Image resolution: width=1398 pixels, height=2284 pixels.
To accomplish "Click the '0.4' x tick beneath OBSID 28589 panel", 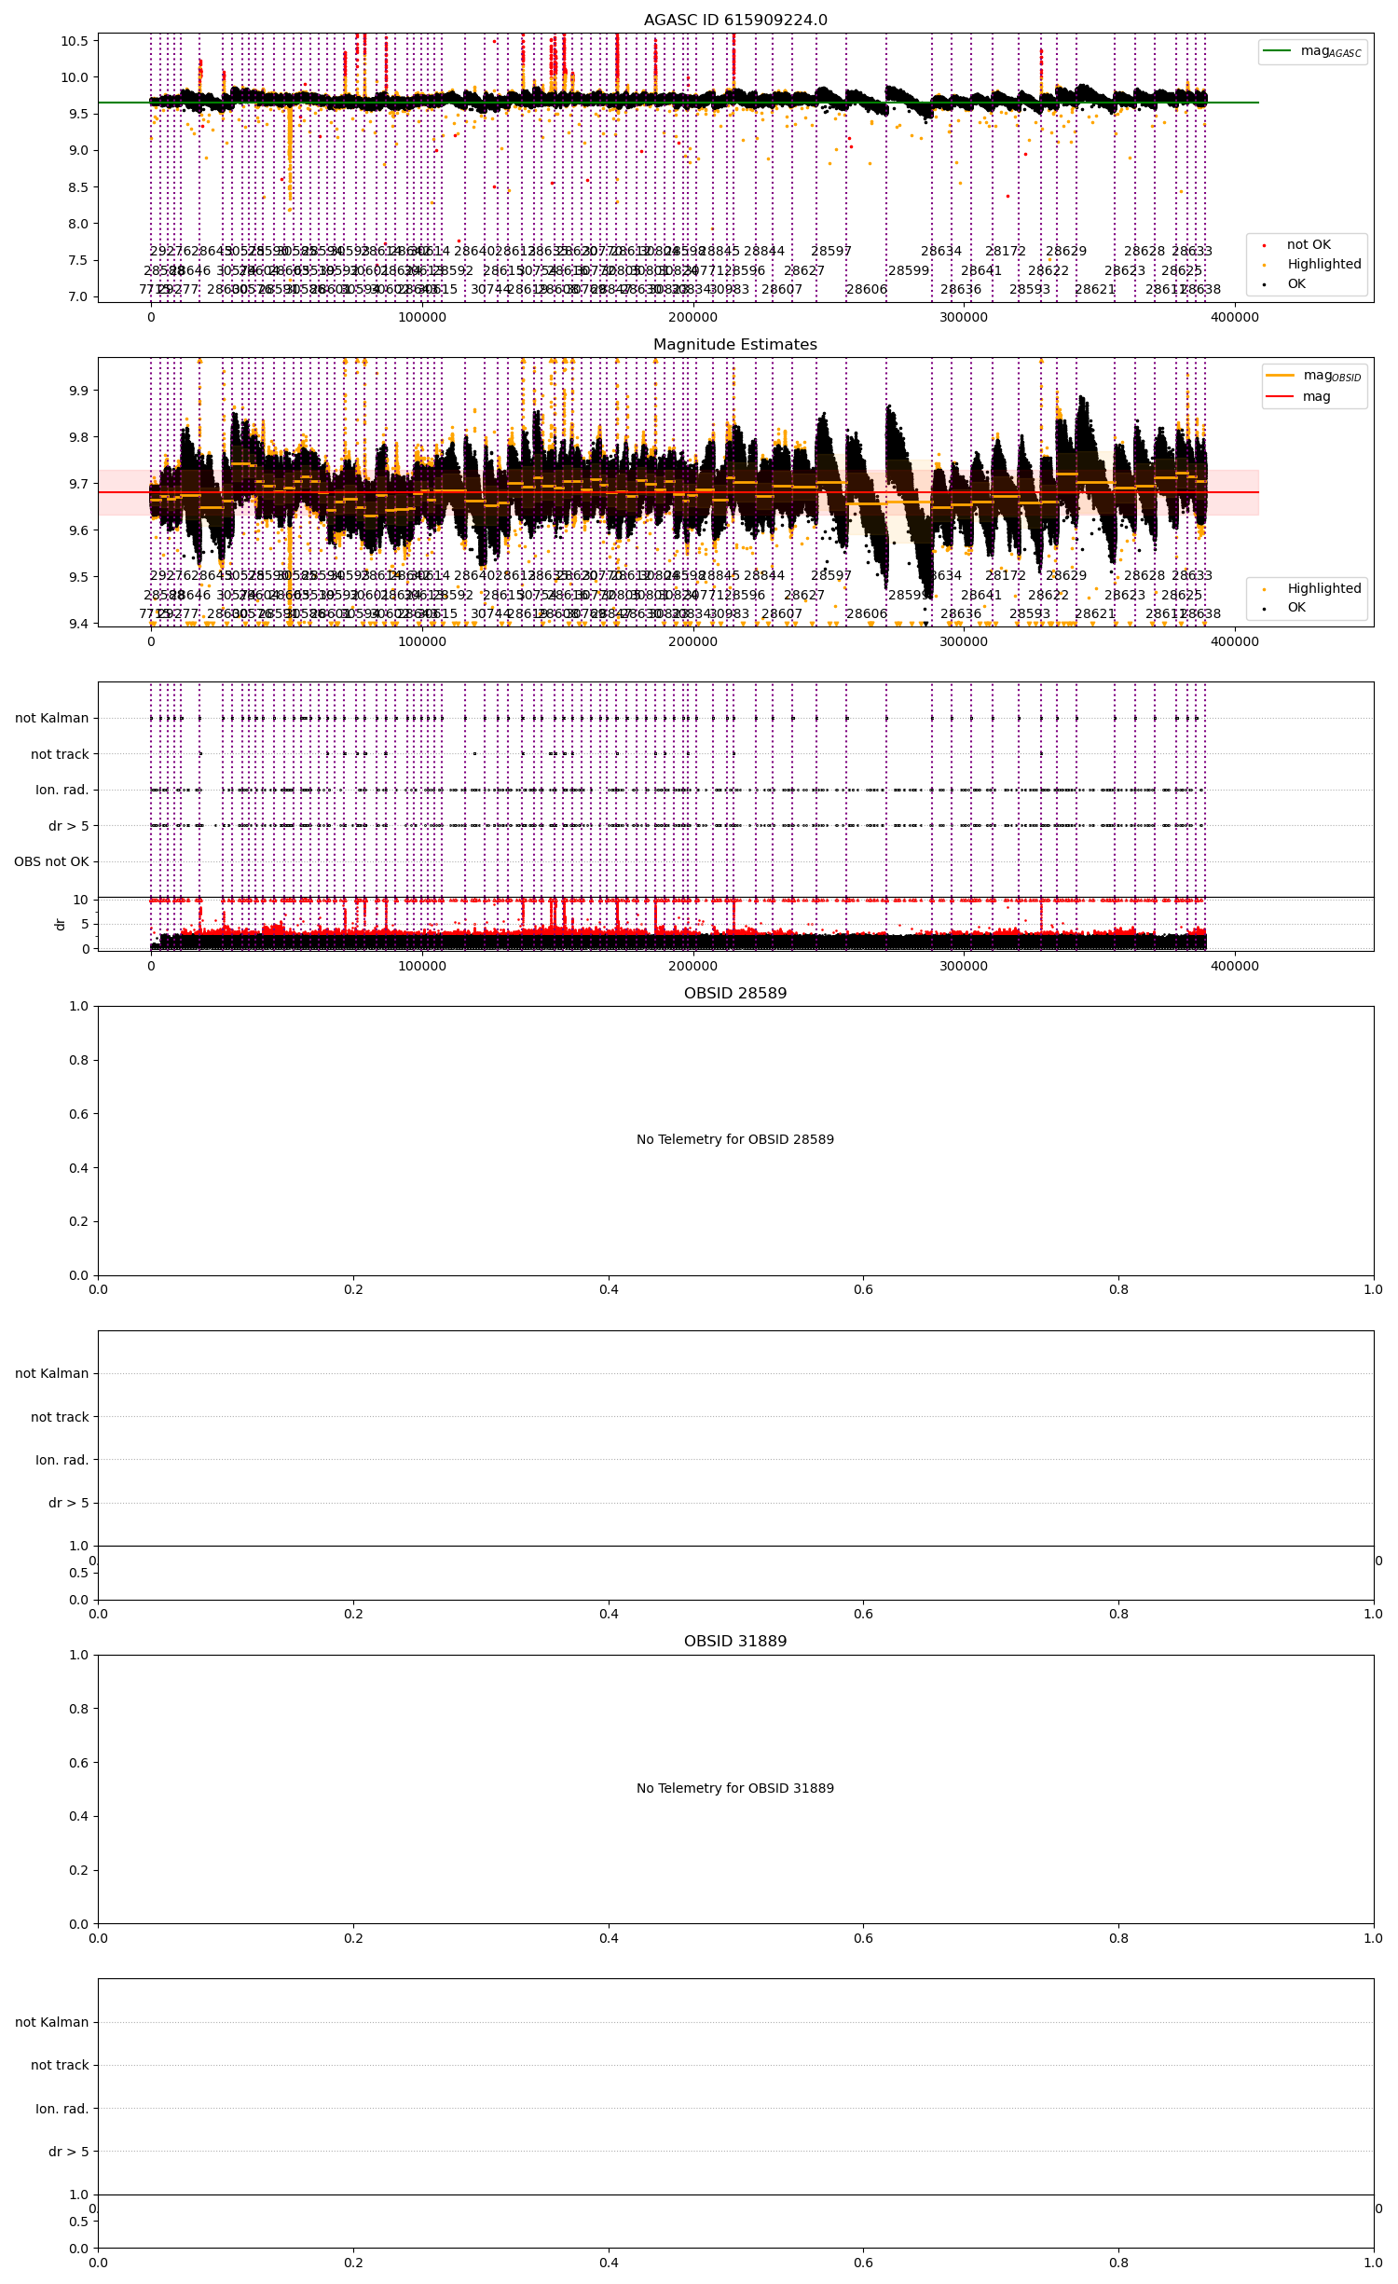I will click(x=609, y=1290).
